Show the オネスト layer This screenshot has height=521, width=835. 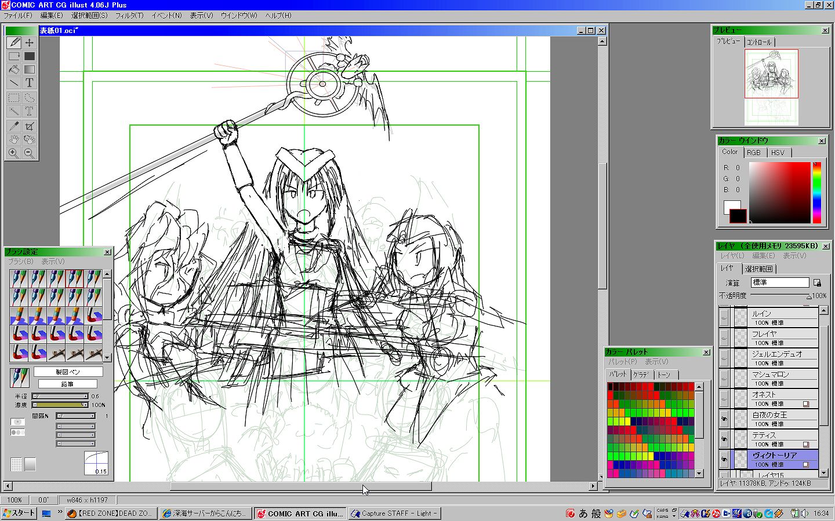tap(724, 399)
